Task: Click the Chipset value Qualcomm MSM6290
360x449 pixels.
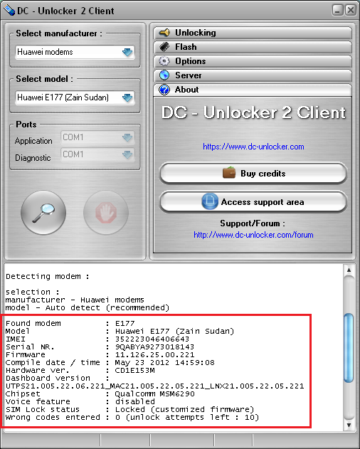Action: (x=154, y=393)
